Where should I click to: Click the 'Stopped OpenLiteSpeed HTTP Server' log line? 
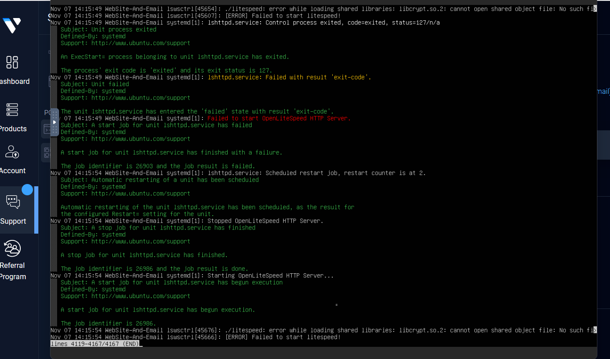coord(265,221)
